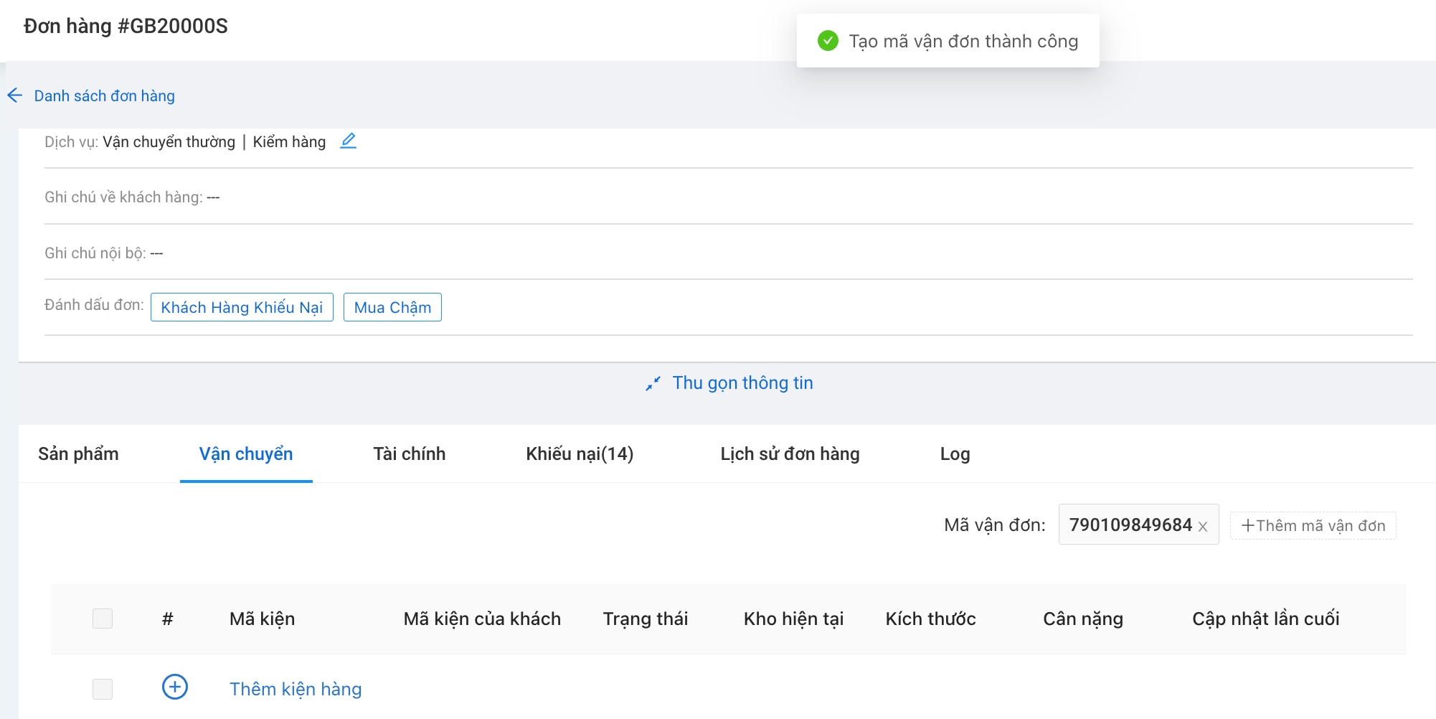Click the Thêm mã vận đơn button

click(x=1313, y=526)
